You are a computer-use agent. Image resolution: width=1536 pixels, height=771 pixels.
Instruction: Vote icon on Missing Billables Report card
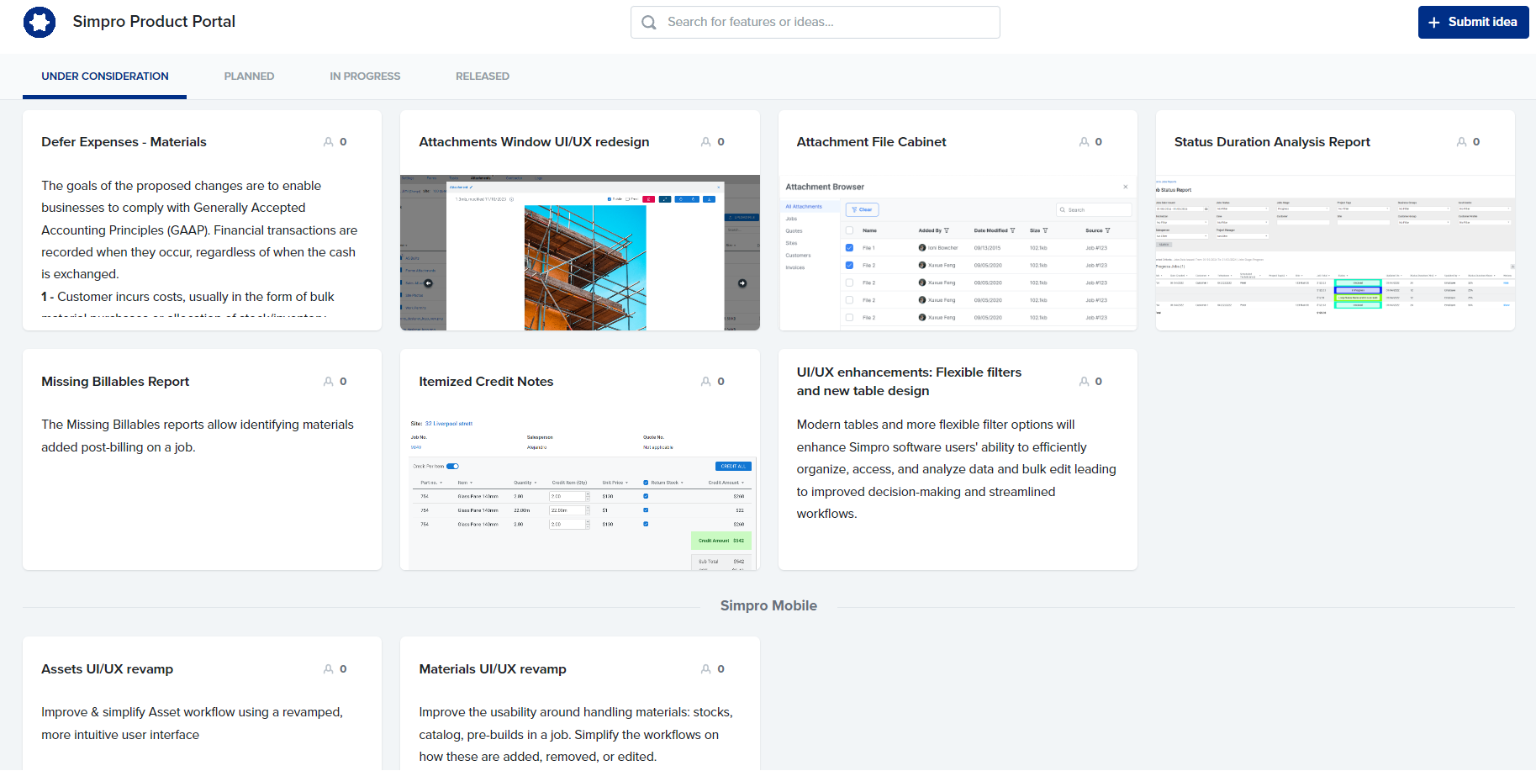tap(329, 382)
